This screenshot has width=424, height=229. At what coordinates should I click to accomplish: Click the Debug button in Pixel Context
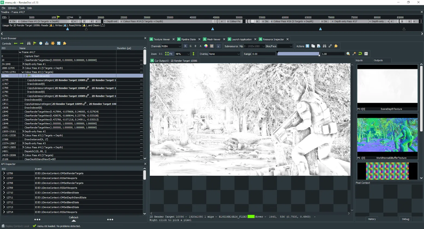406,219
